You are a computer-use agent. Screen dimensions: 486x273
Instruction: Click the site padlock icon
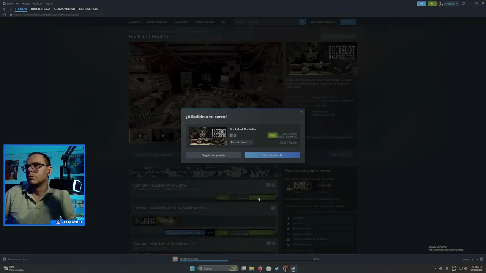pyautogui.click(x=11, y=14)
